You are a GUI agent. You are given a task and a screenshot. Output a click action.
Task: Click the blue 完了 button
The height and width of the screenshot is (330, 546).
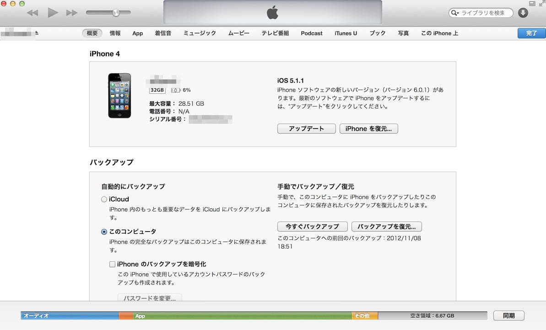[x=531, y=33]
